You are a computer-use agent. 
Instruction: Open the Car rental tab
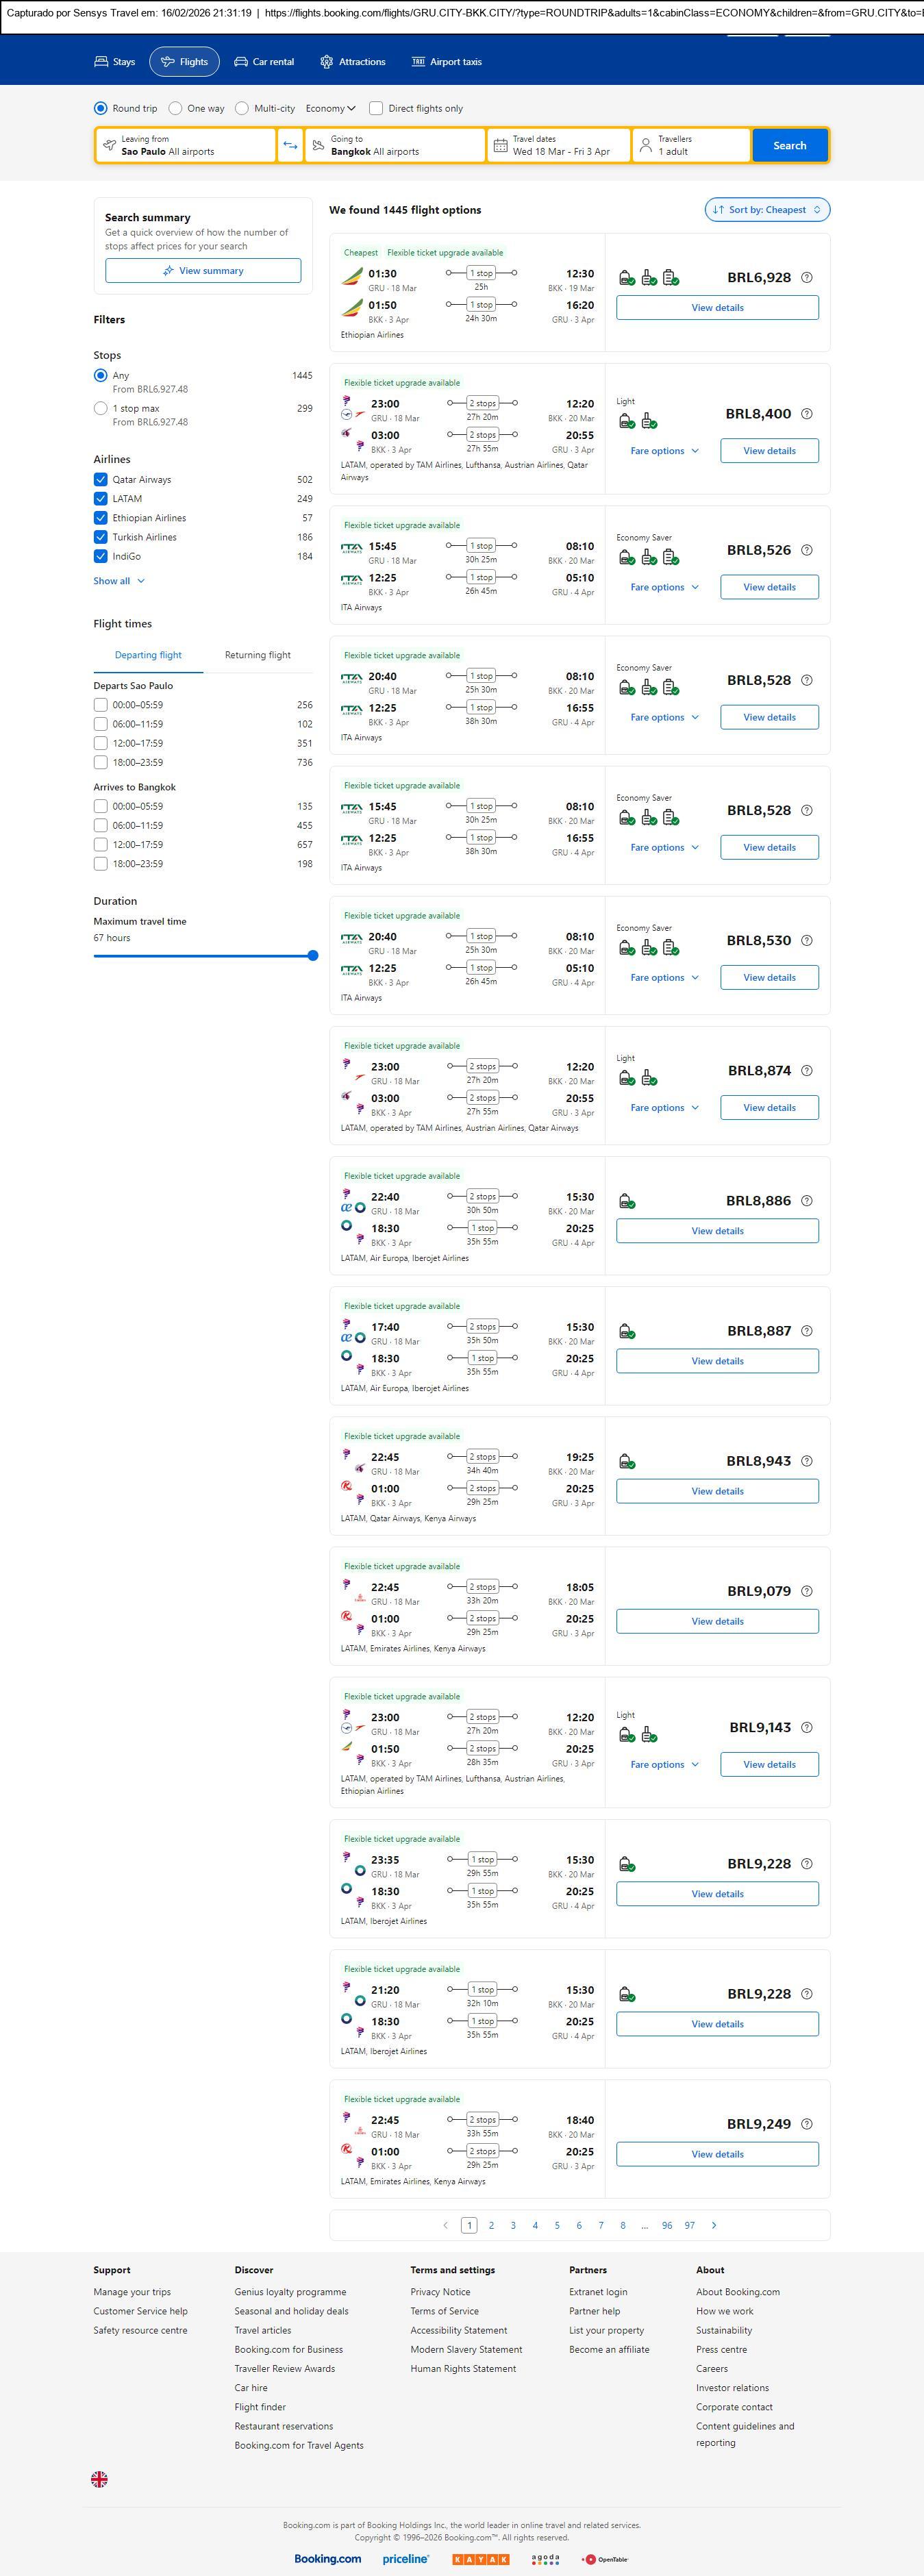click(x=264, y=62)
